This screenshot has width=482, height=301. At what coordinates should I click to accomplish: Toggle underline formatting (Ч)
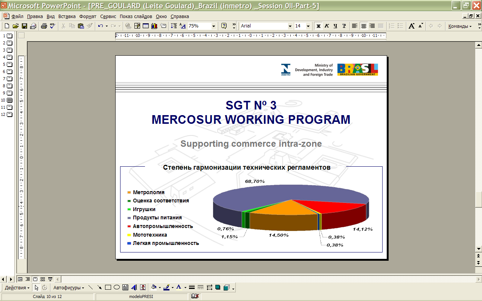click(x=335, y=26)
